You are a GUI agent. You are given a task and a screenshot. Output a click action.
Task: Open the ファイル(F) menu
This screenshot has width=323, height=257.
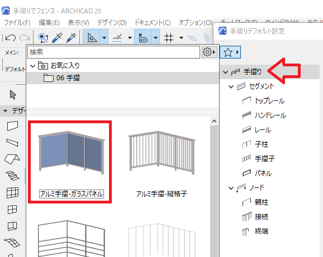(x=17, y=22)
